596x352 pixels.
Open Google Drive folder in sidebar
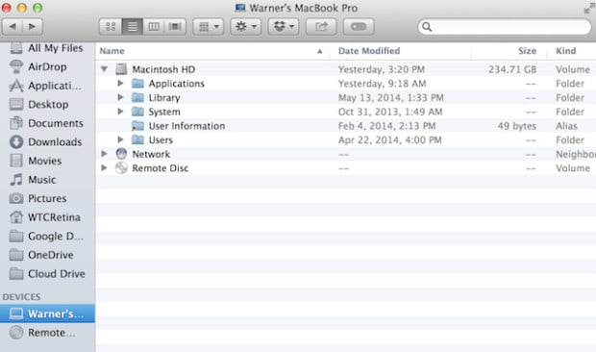(46, 236)
